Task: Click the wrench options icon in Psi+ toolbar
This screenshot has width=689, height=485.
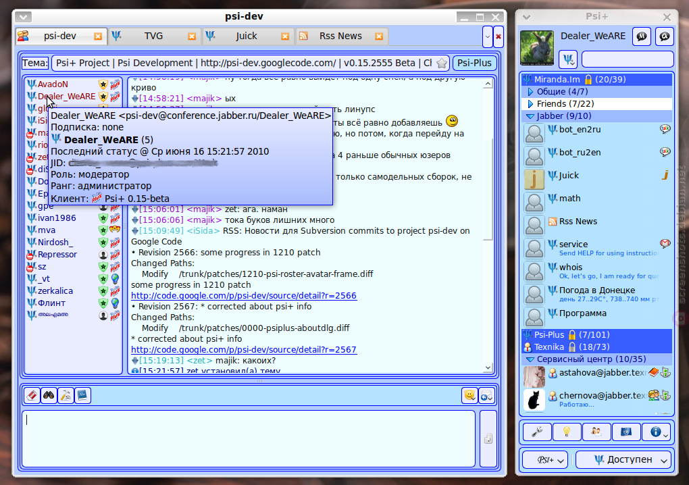Action: (x=537, y=432)
